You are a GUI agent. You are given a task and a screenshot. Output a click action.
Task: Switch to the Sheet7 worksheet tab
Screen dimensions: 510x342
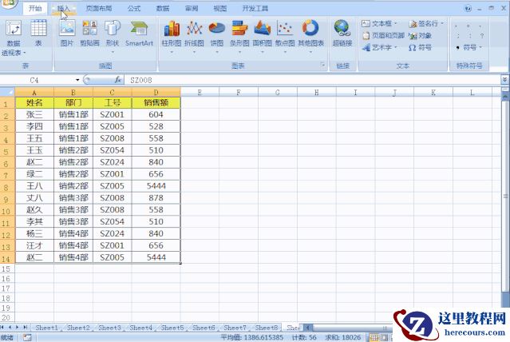coord(235,328)
